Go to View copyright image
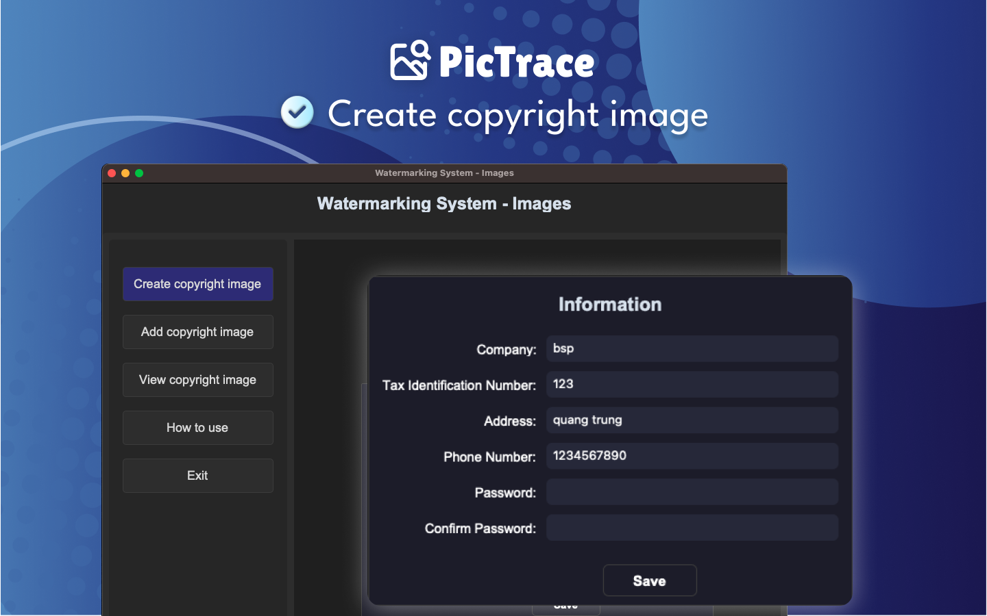 197,380
